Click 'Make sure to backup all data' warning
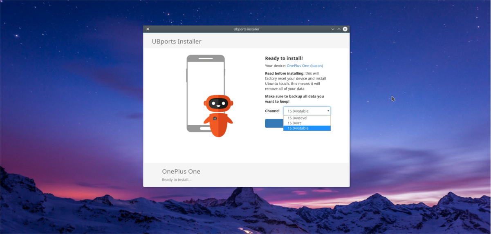The image size is (491, 234). pos(294,99)
